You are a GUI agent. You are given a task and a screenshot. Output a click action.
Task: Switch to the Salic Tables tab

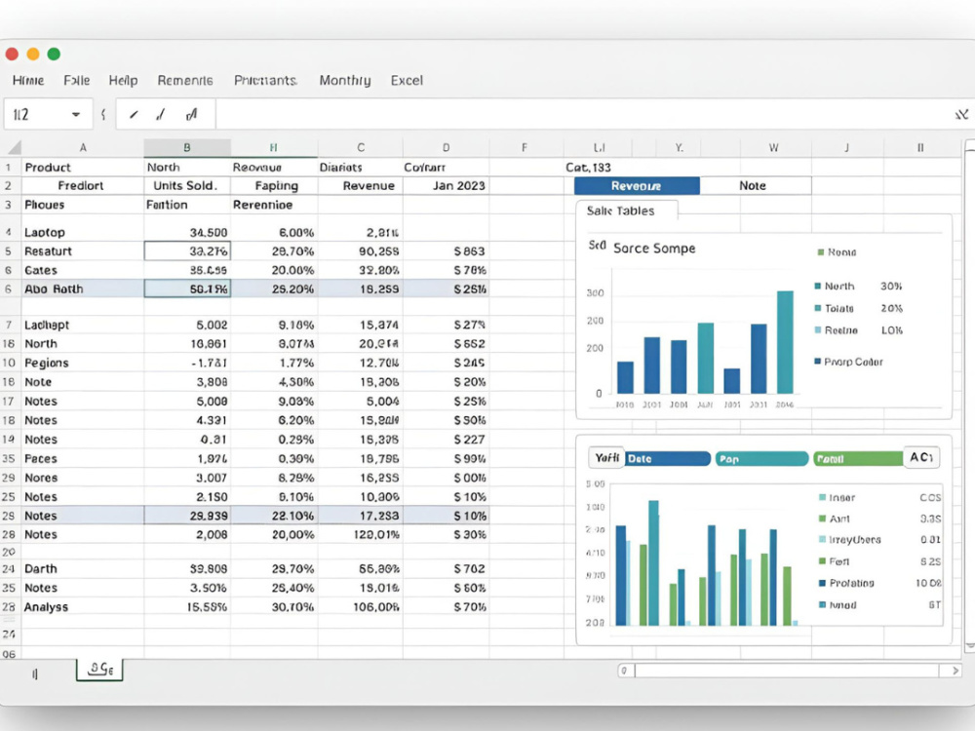[x=626, y=211]
